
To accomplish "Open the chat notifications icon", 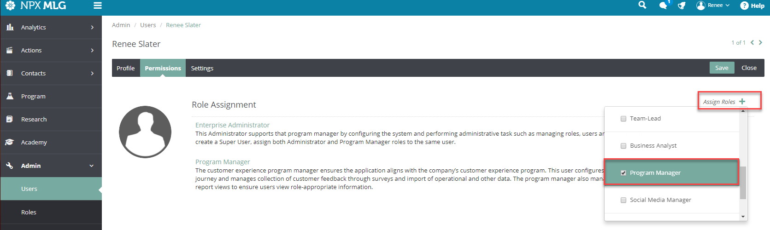I will coord(663,6).
